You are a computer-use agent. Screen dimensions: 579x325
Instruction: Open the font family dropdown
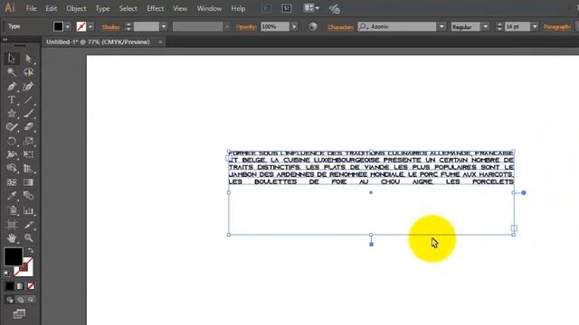pos(441,26)
